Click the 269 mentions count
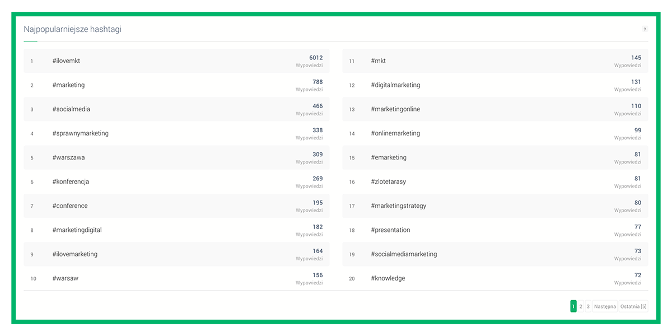 pyautogui.click(x=318, y=179)
